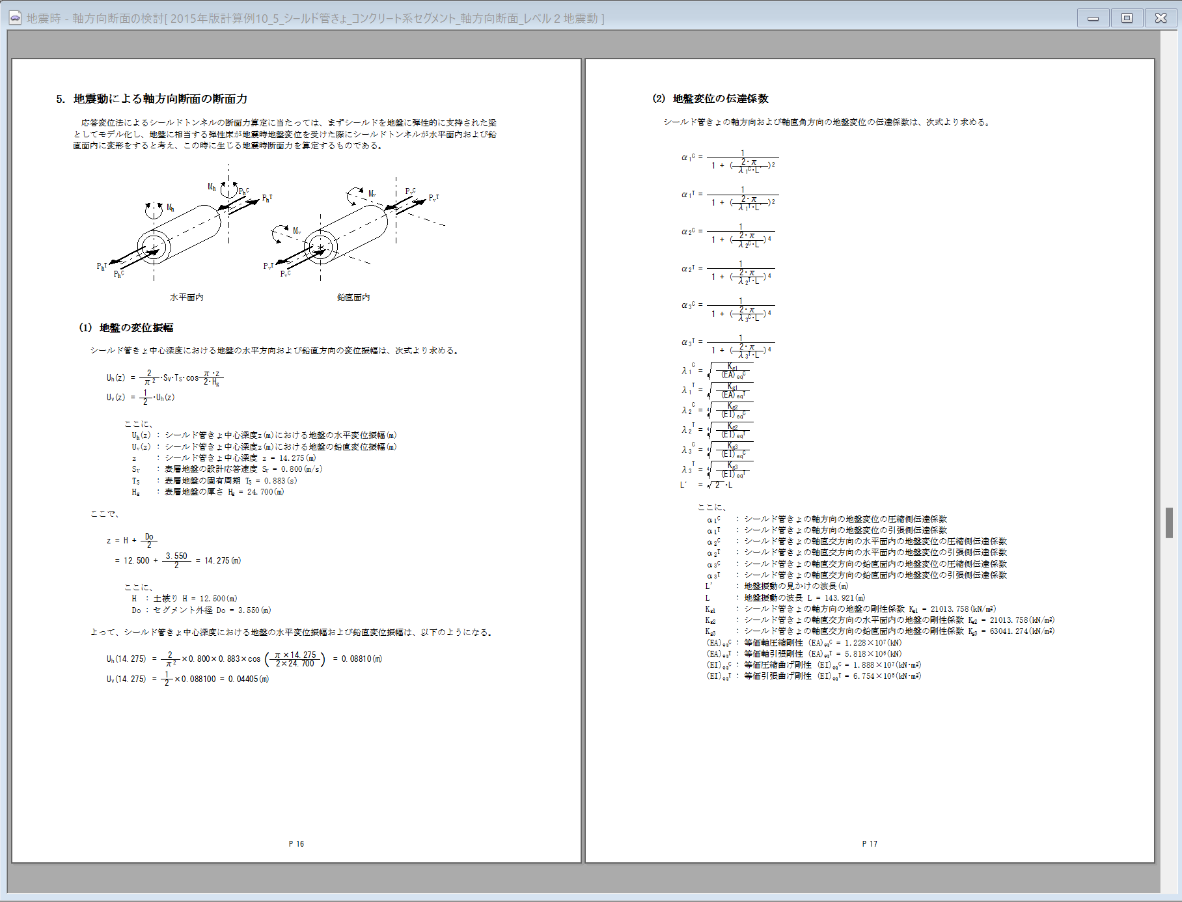Click the z = 12.500 + 3.550/2 calculation
The height and width of the screenshot is (902, 1182).
(177, 560)
